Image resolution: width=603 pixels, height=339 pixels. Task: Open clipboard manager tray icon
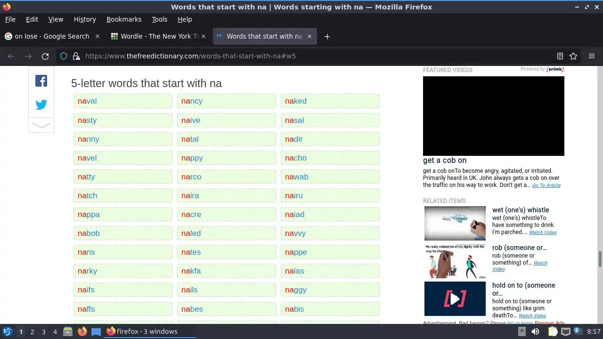tap(553, 331)
